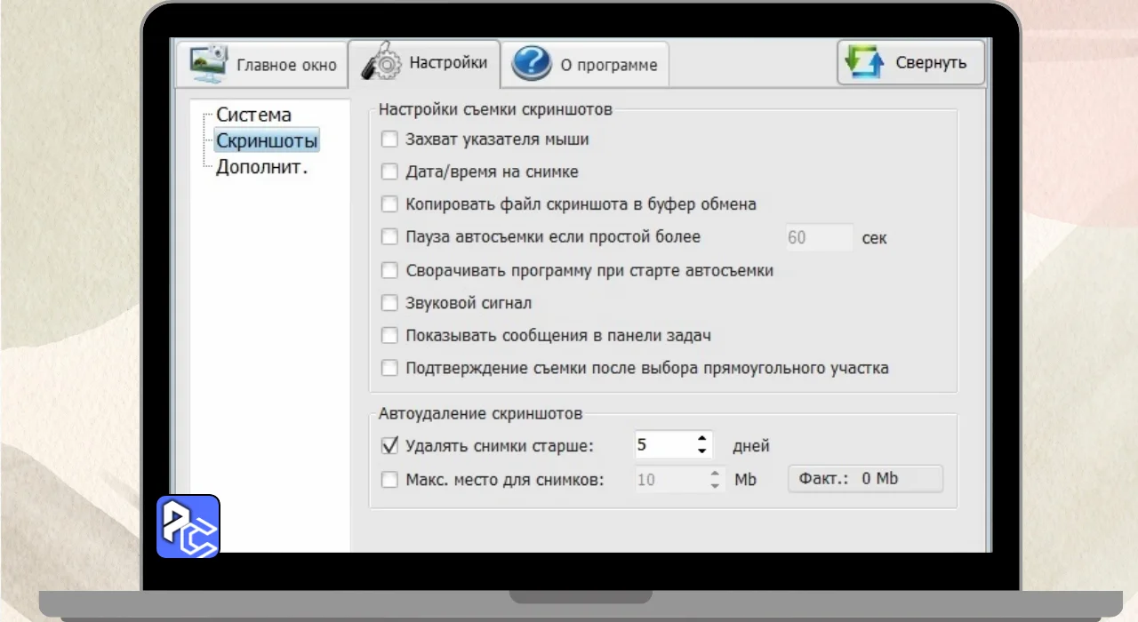Click the monitor icon on Главное окно tab

pos(208,63)
